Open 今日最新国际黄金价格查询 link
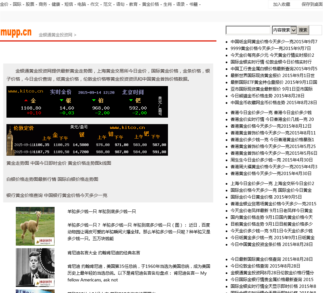323x293 pixels. tap(272, 259)
